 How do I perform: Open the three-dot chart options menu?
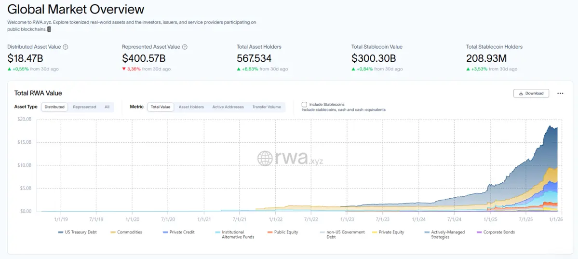tap(560, 94)
